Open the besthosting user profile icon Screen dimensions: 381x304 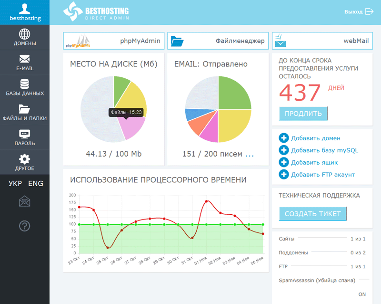(x=25, y=9)
